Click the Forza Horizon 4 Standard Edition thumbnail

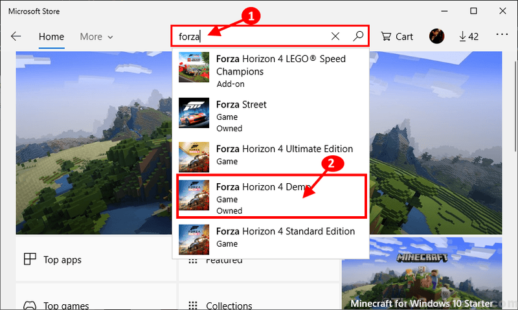tap(194, 239)
